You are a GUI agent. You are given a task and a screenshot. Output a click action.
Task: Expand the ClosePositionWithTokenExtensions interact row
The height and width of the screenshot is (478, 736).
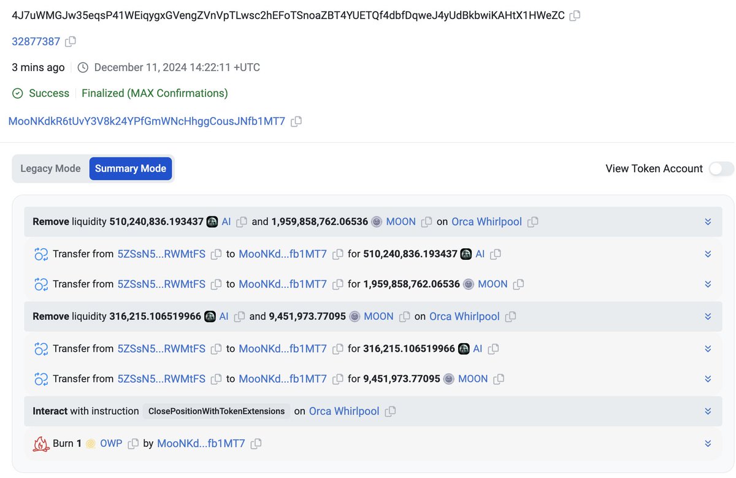pos(708,411)
